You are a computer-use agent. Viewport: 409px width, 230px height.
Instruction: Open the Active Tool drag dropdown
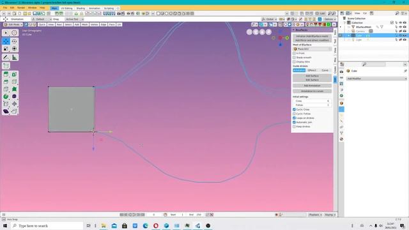click(x=74, y=19)
